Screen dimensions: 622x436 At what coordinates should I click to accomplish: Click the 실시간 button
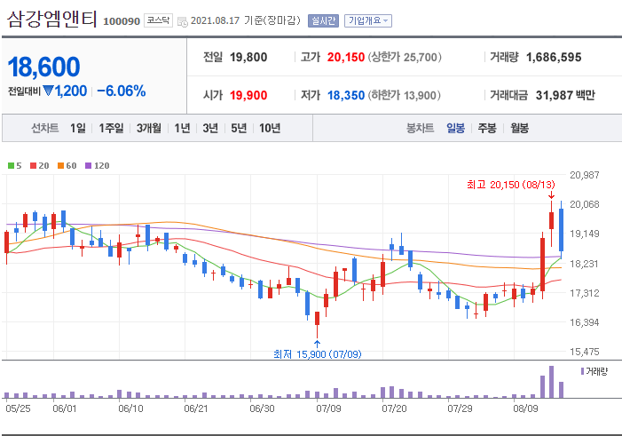pyautogui.click(x=323, y=20)
